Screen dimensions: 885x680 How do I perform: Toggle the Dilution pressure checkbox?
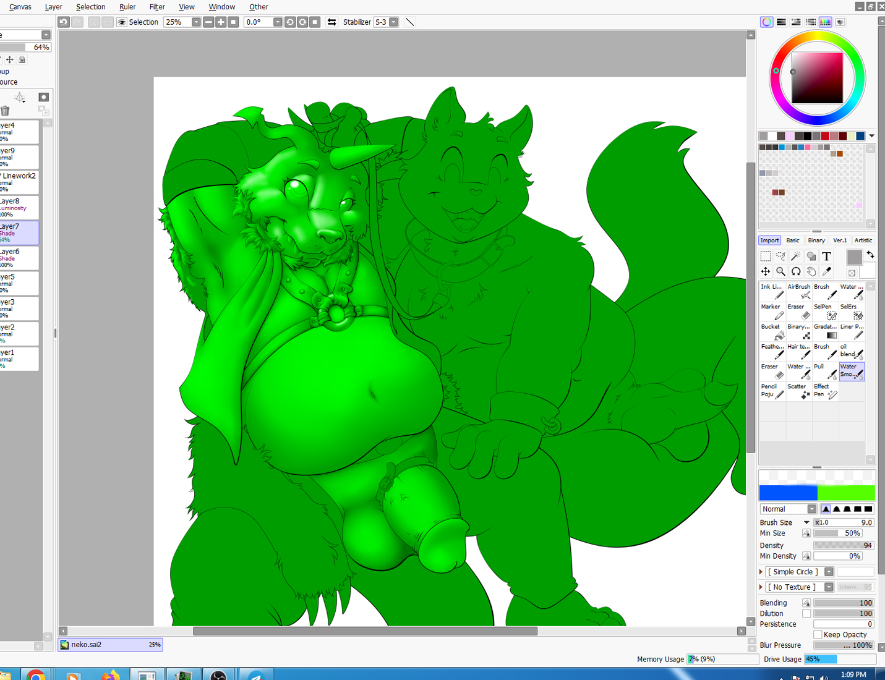click(x=806, y=614)
